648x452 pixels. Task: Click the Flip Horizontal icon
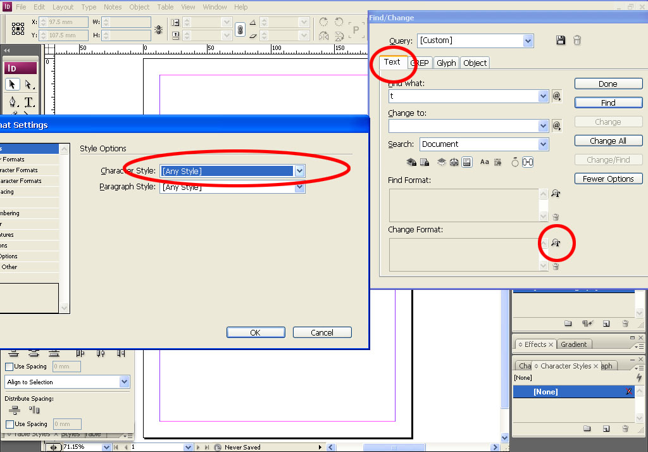[x=323, y=36]
